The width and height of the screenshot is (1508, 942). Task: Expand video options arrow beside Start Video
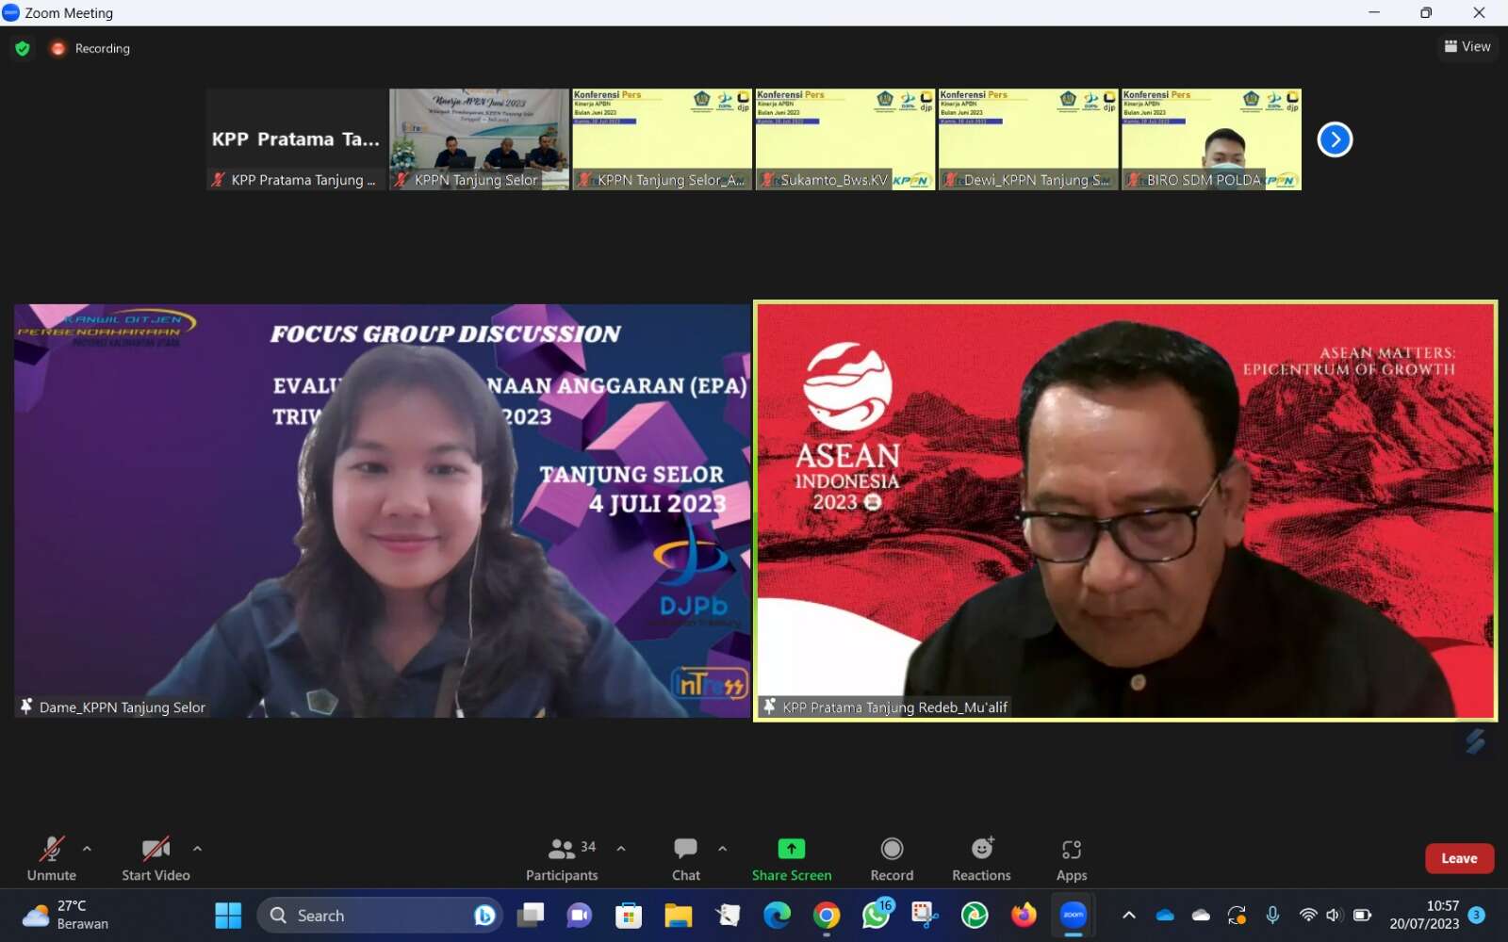(197, 849)
